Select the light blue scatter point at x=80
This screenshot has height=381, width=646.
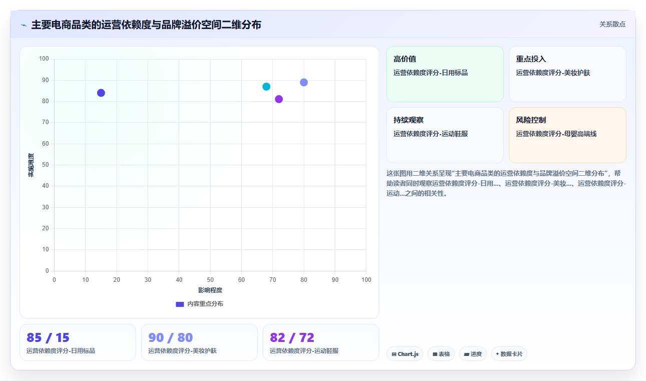pyautogui.click(x=304, y=82)
